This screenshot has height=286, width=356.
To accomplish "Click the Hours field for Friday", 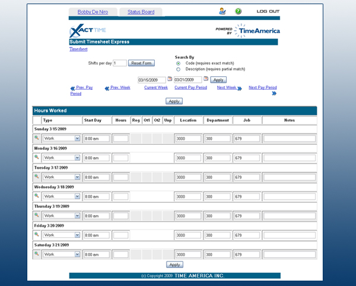I will tap(121, 235).
